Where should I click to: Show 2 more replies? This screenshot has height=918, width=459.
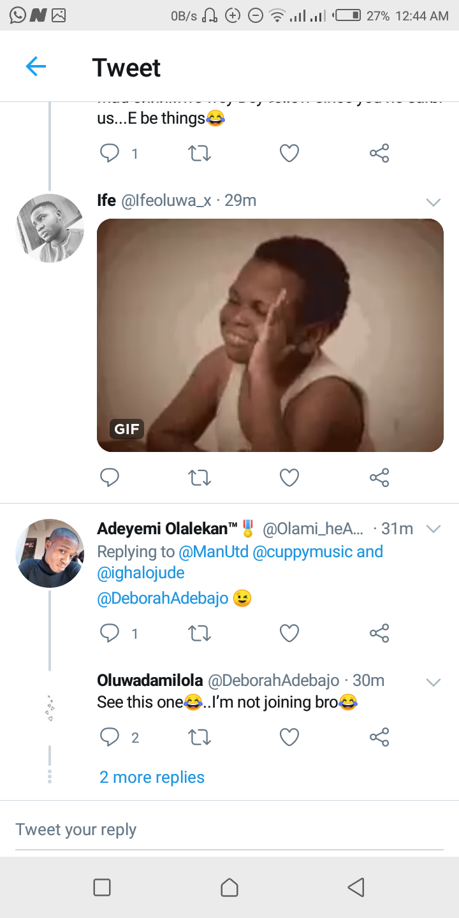click(x=152, y=777)
